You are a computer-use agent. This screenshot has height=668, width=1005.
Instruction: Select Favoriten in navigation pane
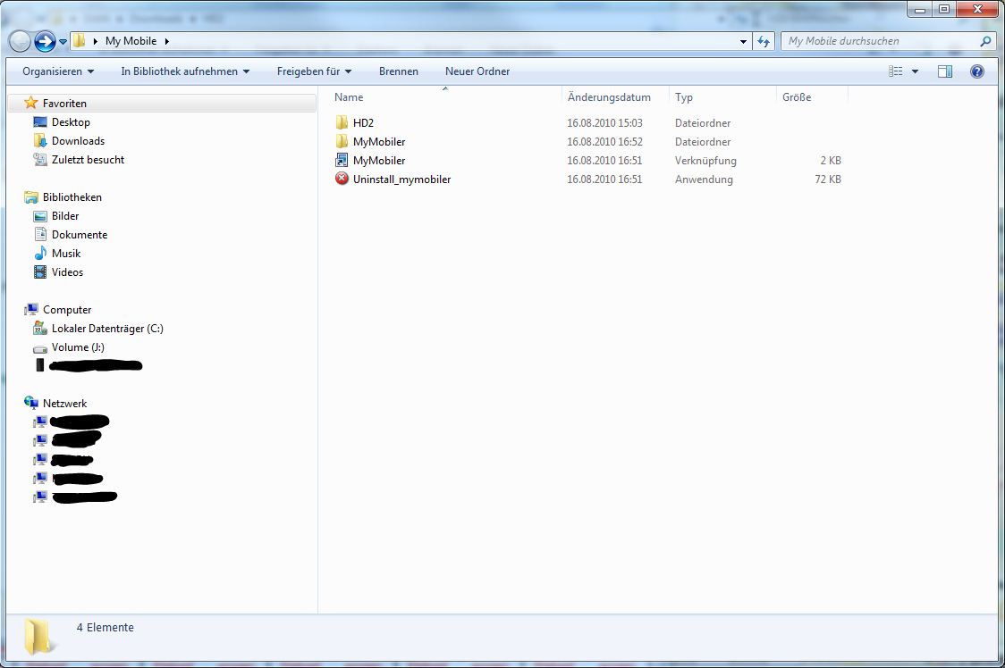pos(64,103)
